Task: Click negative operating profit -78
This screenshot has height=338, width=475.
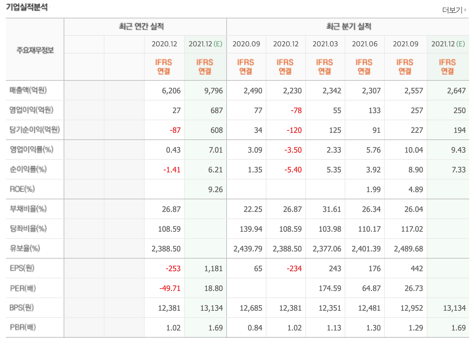Action: pos(296,111)
